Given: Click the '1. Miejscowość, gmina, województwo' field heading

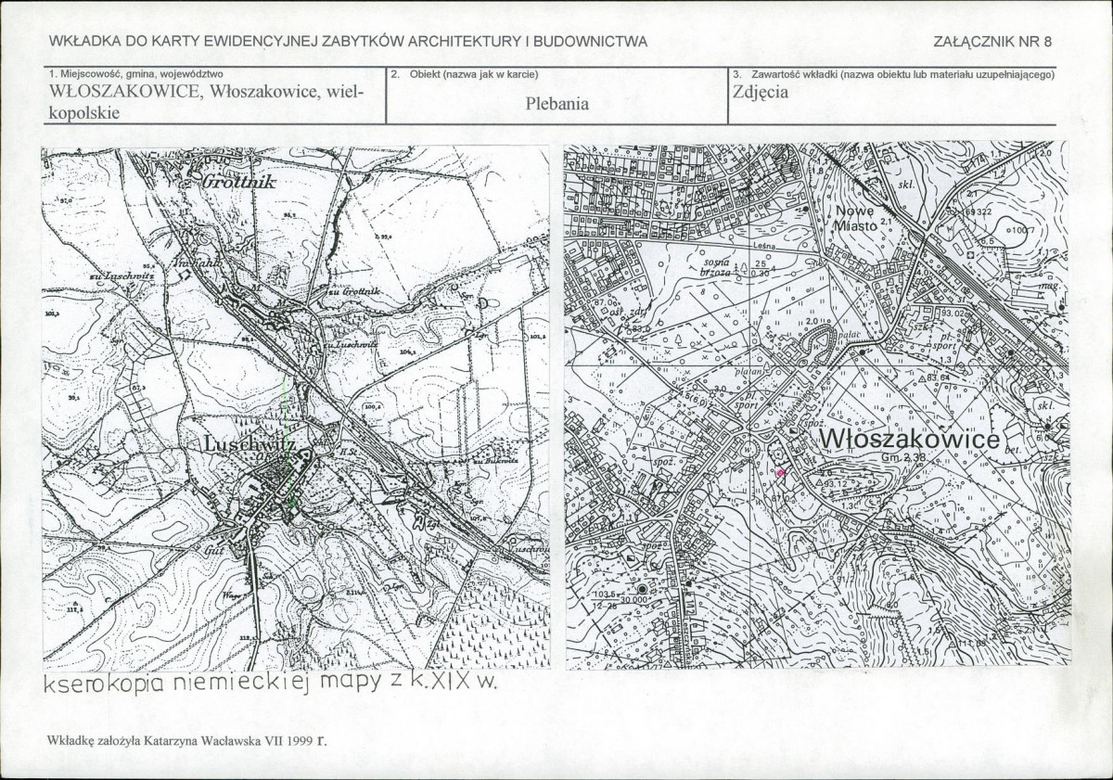Looking at the screenshot, I should (134, 74).
